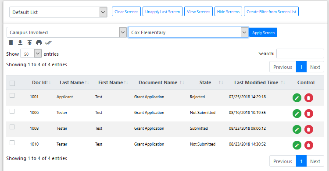This screenshot has height=171, width=329.
Task: Click '07/25/2018 14:29:18' timestamp
Action: pyautogui.click(x=247, y=97)
